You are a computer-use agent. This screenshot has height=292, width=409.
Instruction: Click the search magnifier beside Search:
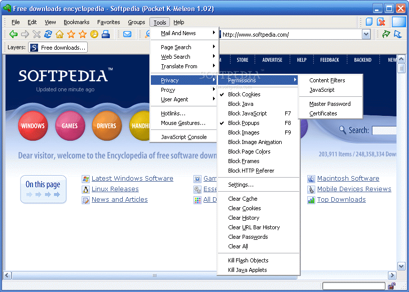(342, 129)
